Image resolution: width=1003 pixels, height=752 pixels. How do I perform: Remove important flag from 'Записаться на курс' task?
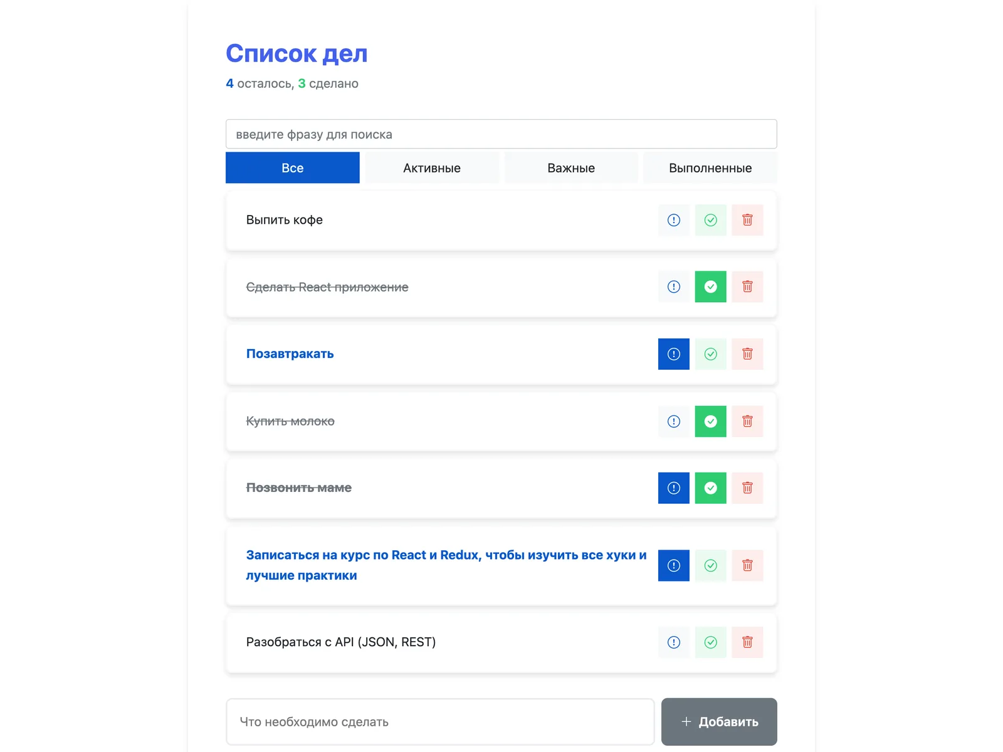click(x=673, y=565)
